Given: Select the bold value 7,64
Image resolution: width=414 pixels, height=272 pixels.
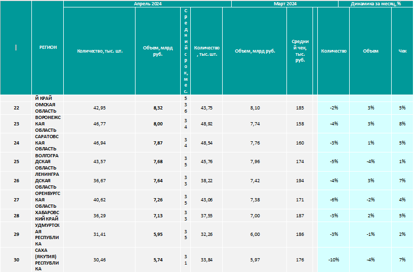Looking at the screenshot, I should tap(158, 181).
